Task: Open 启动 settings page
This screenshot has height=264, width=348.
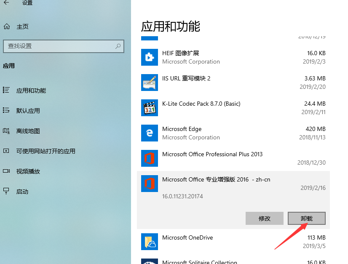Action: pos(22,192)
